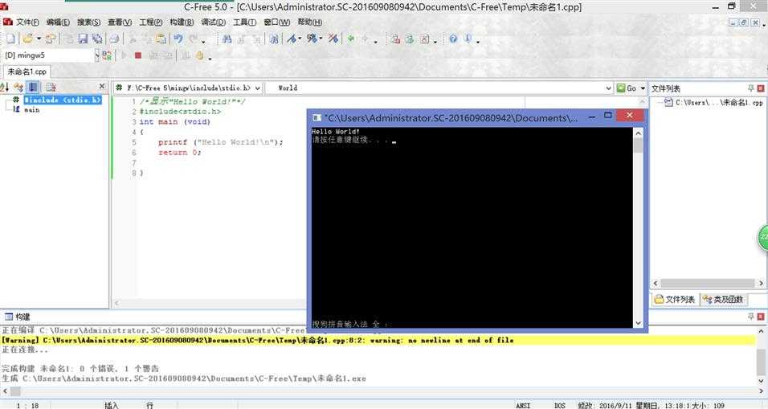Click the info icon next to Help icon
Image resolution: width=768 pixels, height=409 pixels.
point(468,39)
